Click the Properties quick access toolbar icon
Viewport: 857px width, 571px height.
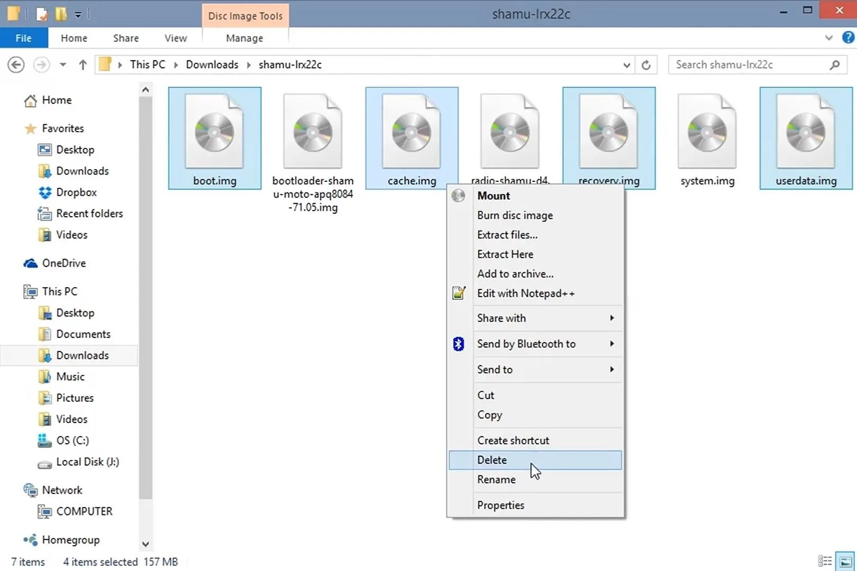tap(42, 14)
